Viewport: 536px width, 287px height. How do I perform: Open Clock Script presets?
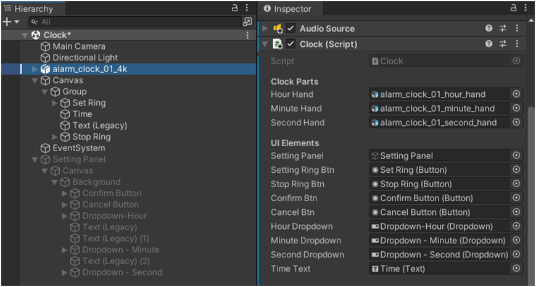pos(503,44)
